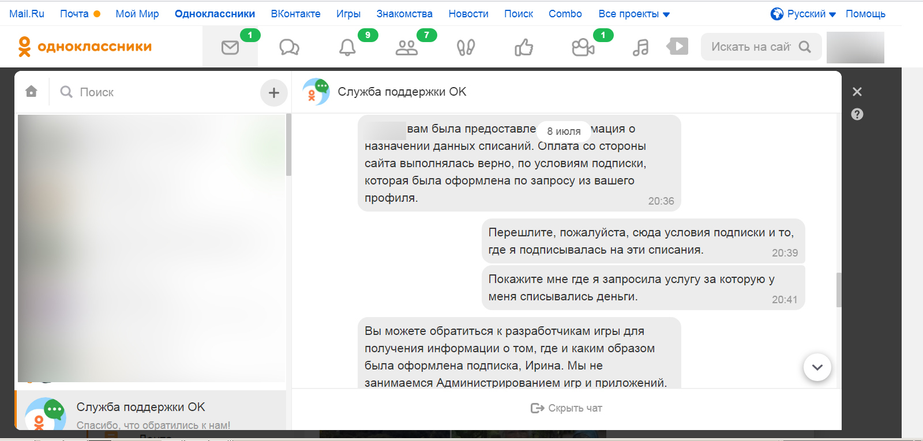Open the Guests footprints icon
The image size is (923, 441).
coord(466,47)
